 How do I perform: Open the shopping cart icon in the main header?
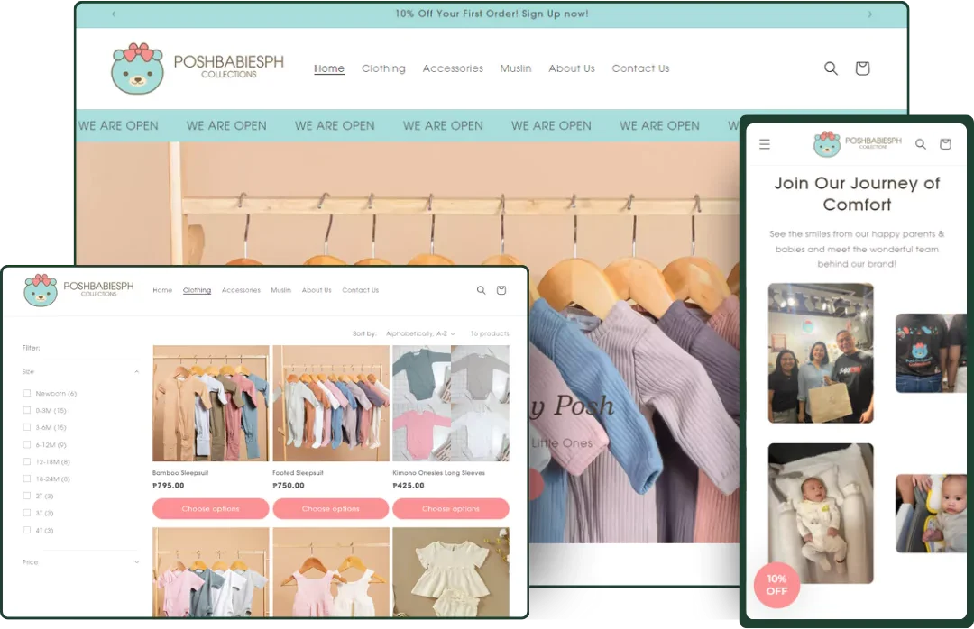[x=862, y=68]
